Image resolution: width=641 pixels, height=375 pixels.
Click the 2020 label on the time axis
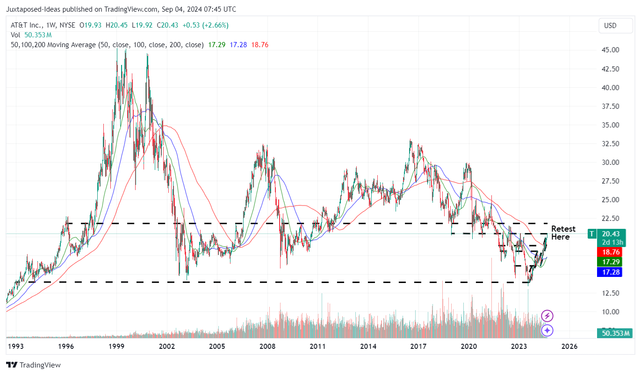coord(468,347)
